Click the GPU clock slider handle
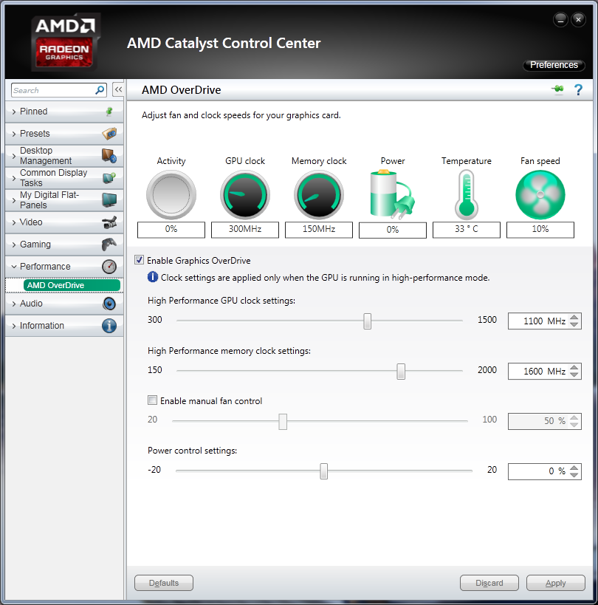 click(x=368, y=321)
